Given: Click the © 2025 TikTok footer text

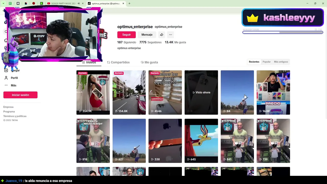Looking at the screenshot, I should (10, 120).
